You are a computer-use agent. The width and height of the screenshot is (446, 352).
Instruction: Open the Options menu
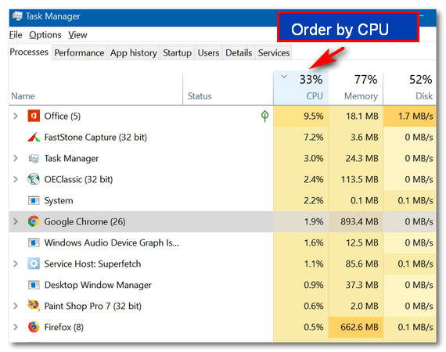(45, 35)
